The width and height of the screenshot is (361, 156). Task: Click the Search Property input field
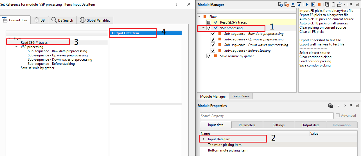click(267, 116)
